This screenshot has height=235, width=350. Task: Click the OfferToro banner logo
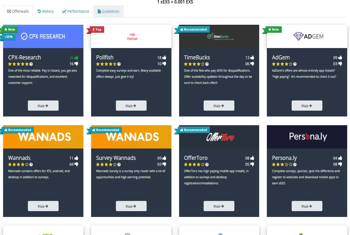[220, 137]
